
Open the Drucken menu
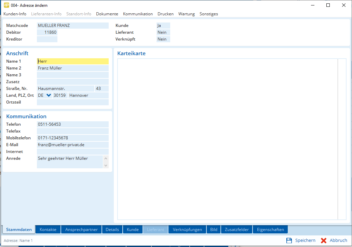click(165, 14)
